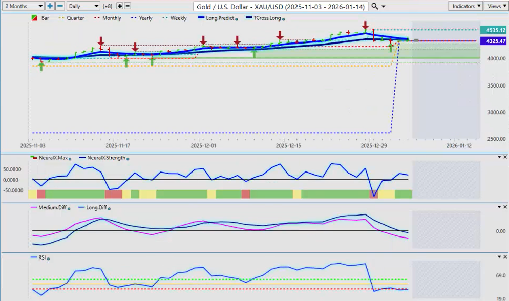Decrease the time range with blue minus
This screenshot has width=509, height=301.
click(x=60, y=6)
